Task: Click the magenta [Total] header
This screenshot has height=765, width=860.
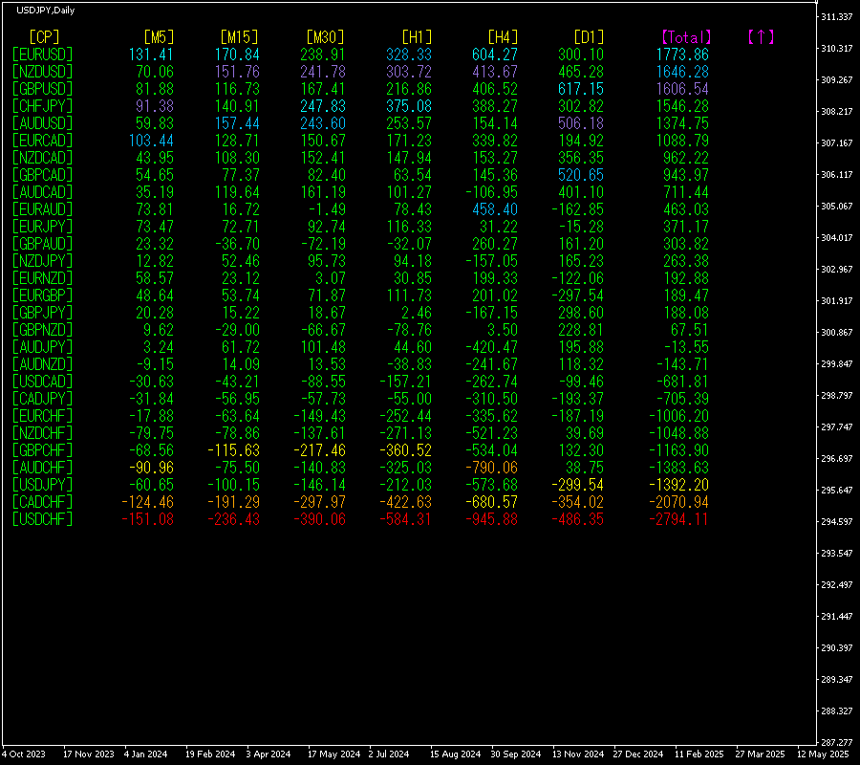Action: 686,37
